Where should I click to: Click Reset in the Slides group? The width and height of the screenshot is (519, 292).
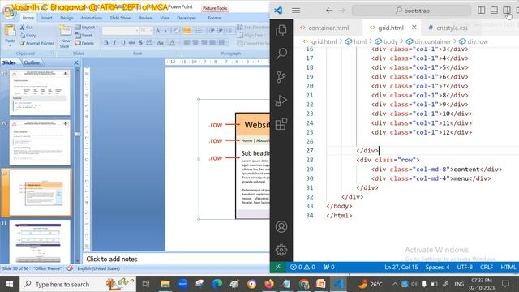(84, 35)
